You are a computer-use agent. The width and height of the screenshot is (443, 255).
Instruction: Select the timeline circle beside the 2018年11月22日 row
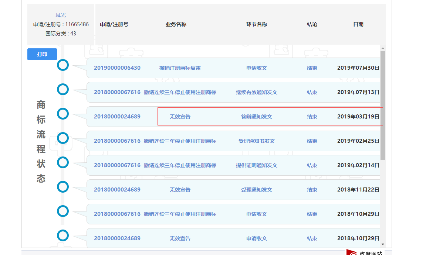[63, 187]
